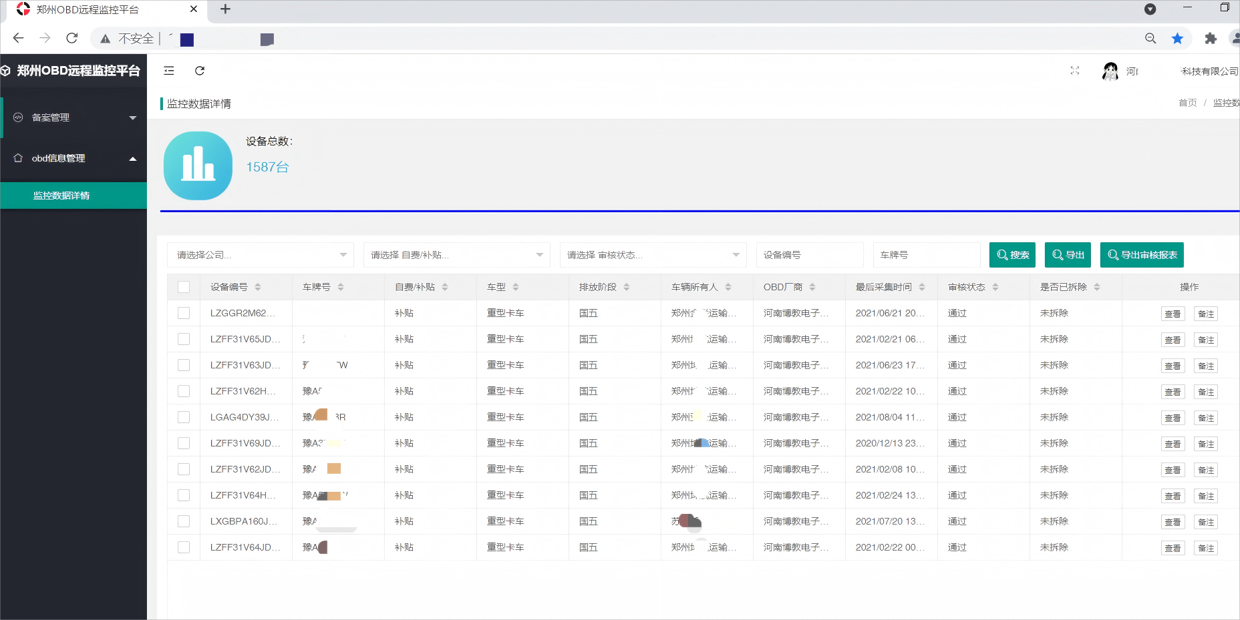The width and height of the screenshot is (1240, 620).
Task: Open the 请选择 自费/补贴 dropdown
Action: pyautogui.click(x=457, y=255)
